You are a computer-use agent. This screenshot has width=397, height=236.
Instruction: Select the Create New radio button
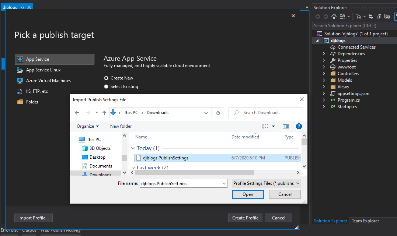106,78
